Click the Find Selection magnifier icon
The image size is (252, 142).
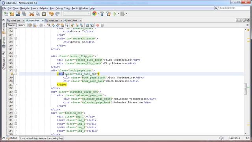click(49, 25)
